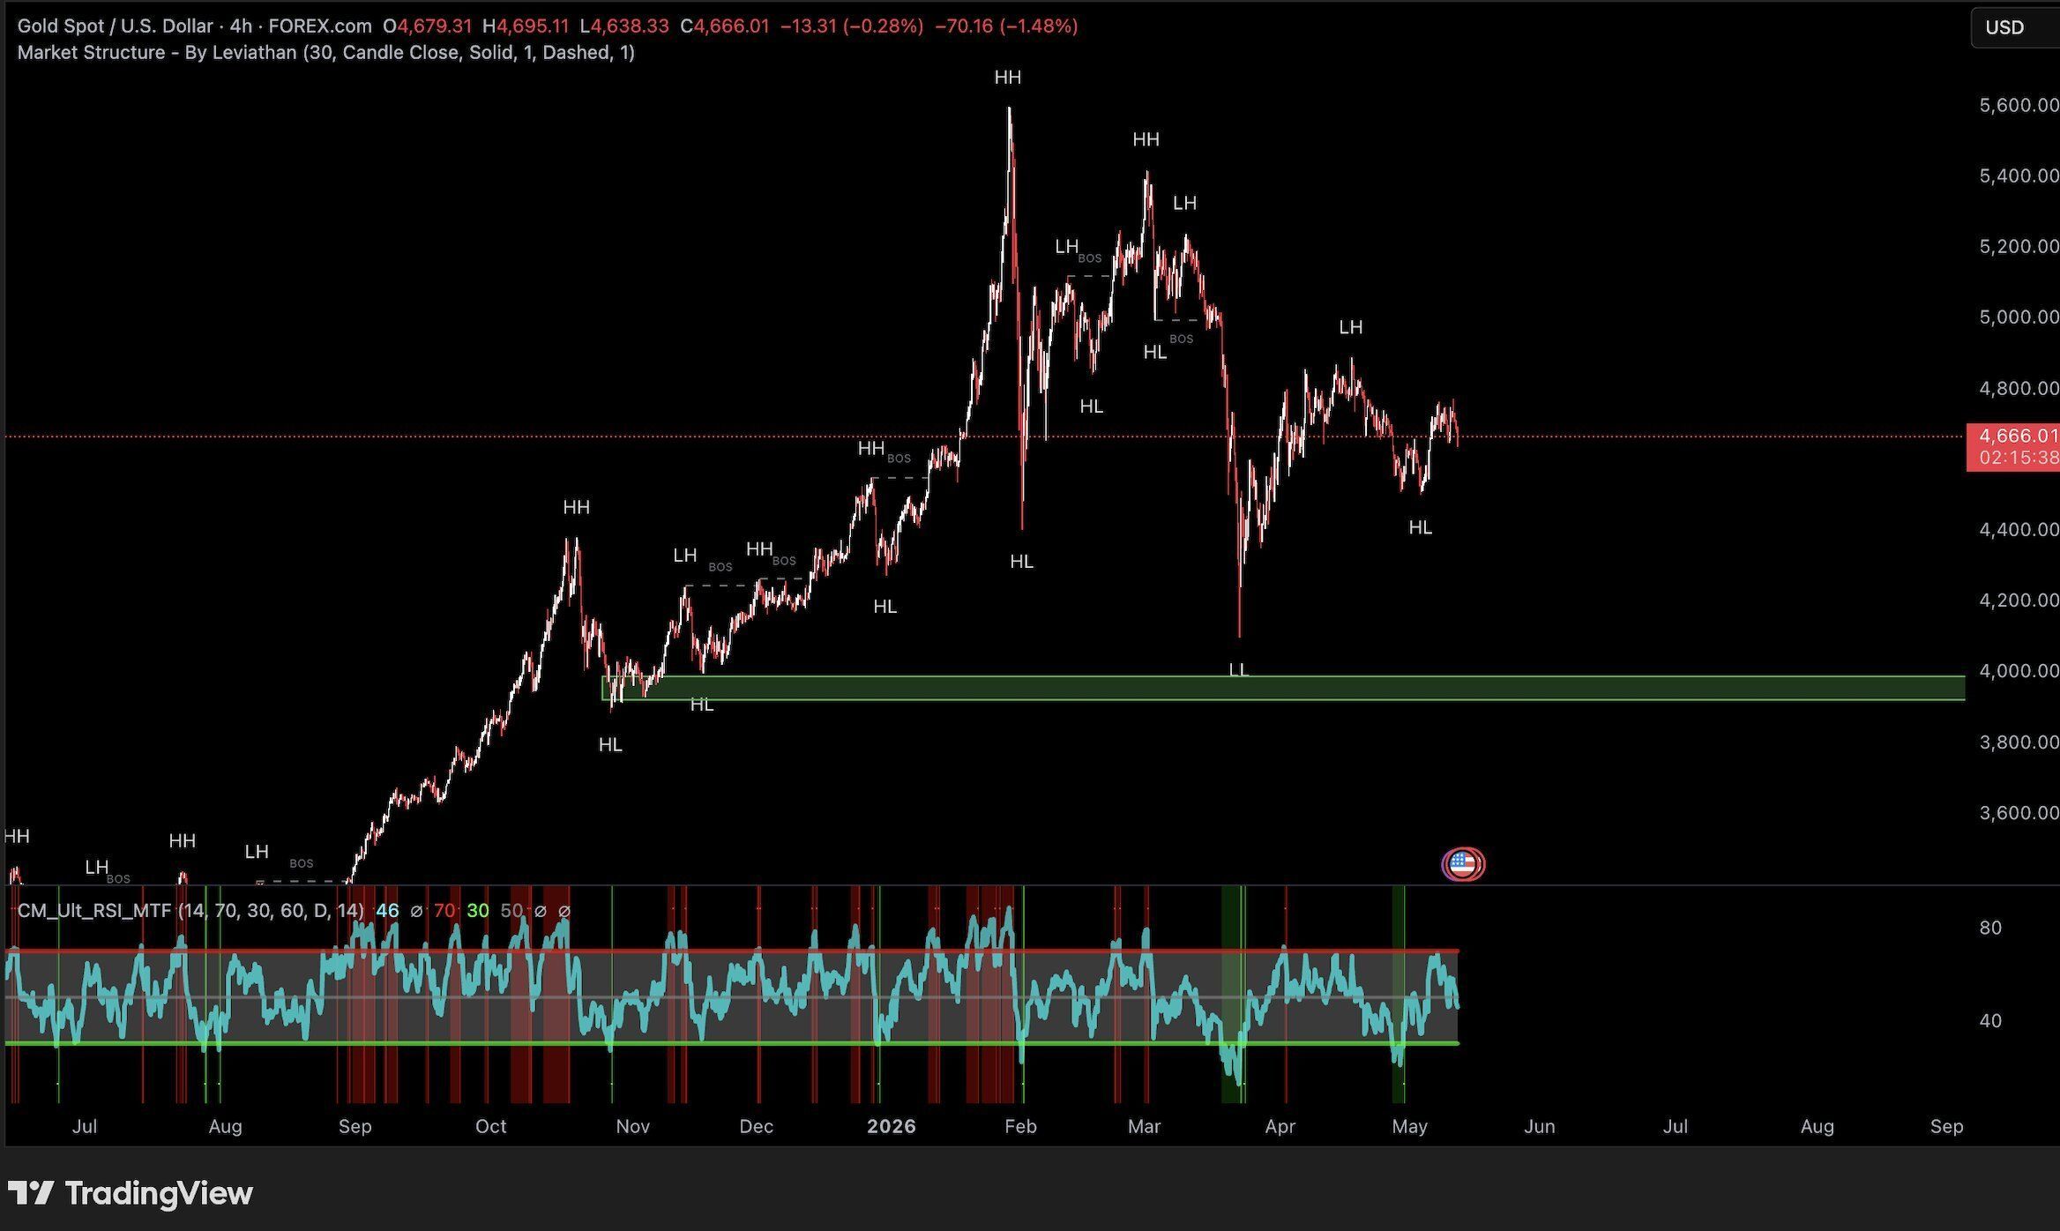
Task: Click the Sep label at the right end of the time axis
Action: [1946, 1126]
